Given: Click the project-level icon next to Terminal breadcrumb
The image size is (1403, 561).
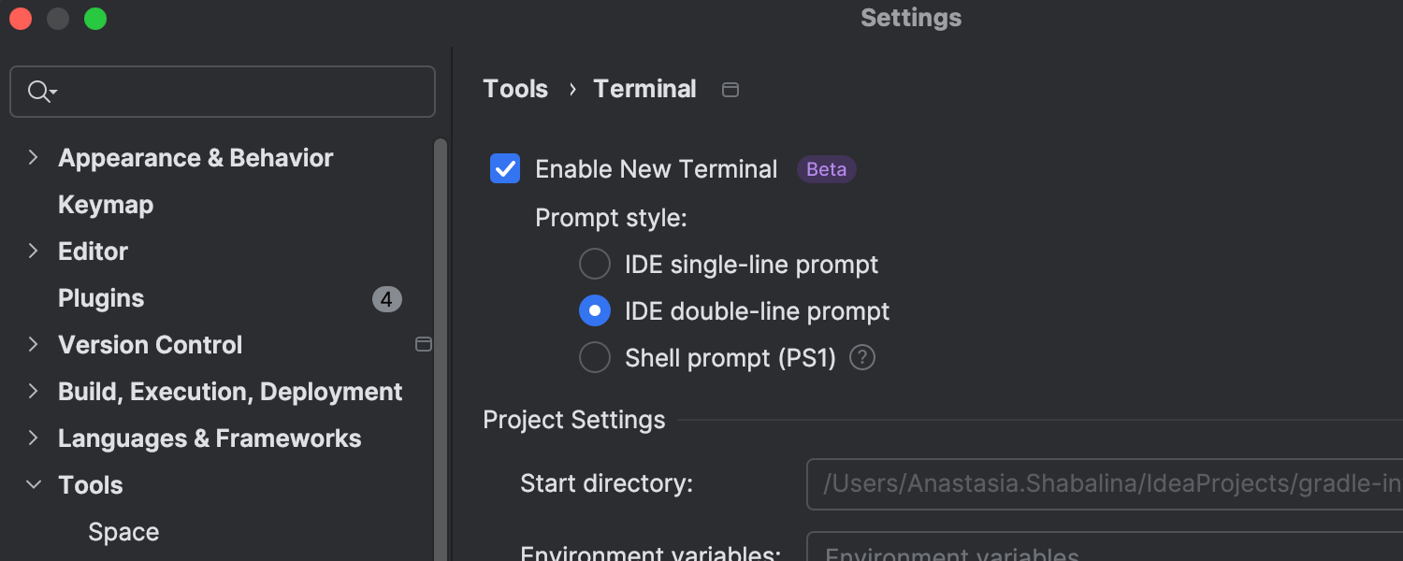Looking at the screenshot, I should pos(730,90).
